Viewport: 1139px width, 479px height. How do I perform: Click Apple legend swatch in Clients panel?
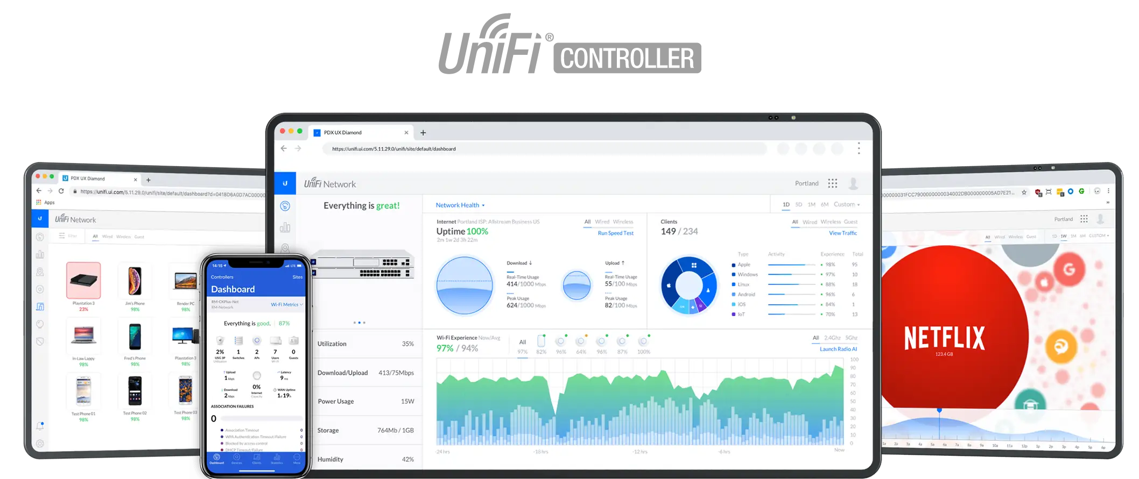[733, 265]
